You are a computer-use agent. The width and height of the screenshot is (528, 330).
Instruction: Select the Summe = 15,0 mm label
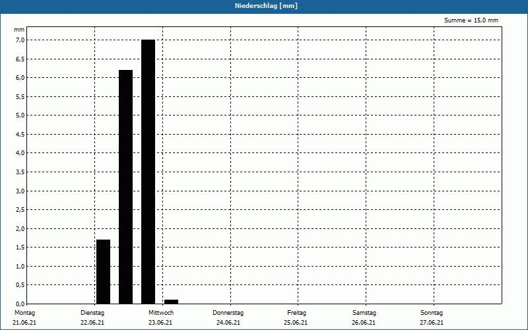click(x=471, y=20)
